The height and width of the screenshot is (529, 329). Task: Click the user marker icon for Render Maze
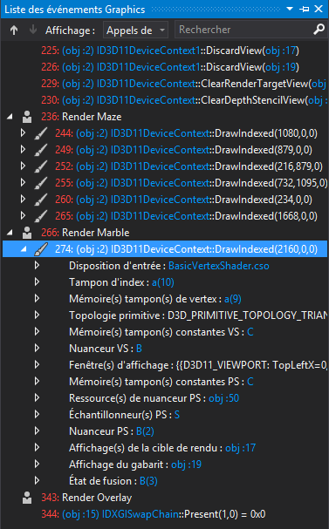[27, 117]
